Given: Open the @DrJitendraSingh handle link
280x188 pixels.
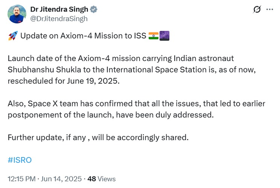Looking at the screenshot, I should pos(59,19).
